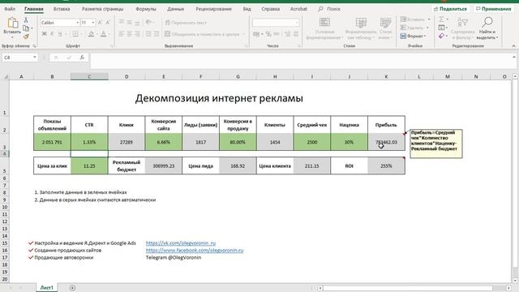Click the Поиск search box
This screenshot has width=519, height=292.
click(x=329, y=9)
